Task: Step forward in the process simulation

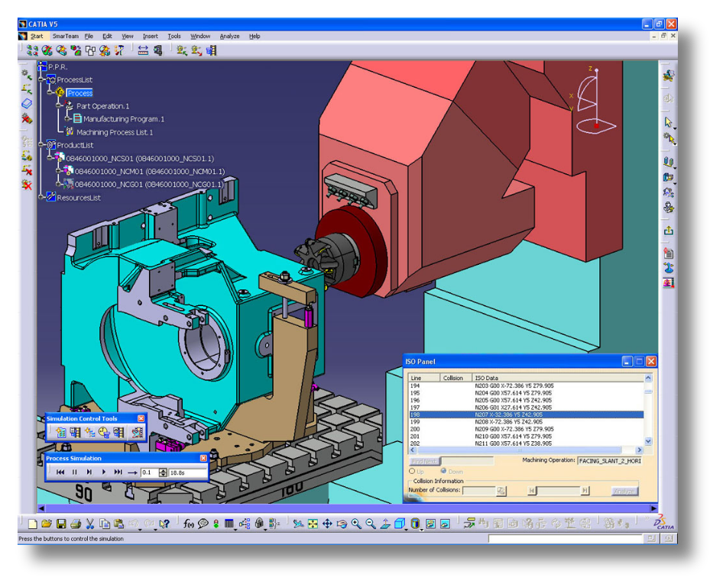Action: [89, 472]
